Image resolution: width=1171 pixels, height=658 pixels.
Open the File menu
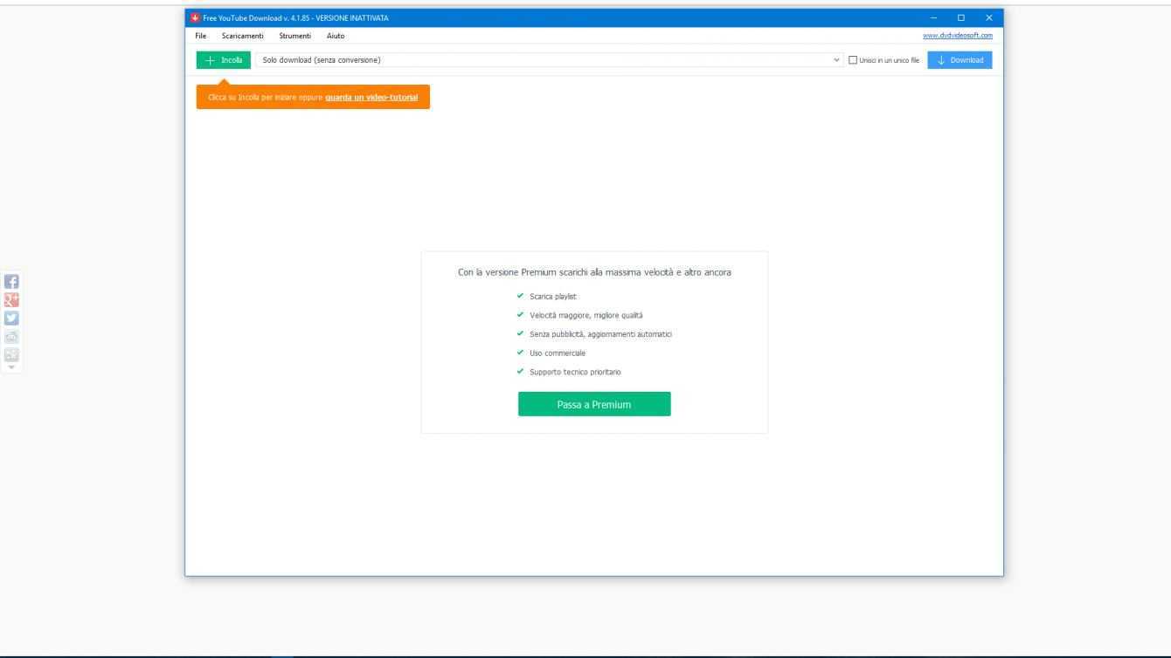(x=201, y=36)
